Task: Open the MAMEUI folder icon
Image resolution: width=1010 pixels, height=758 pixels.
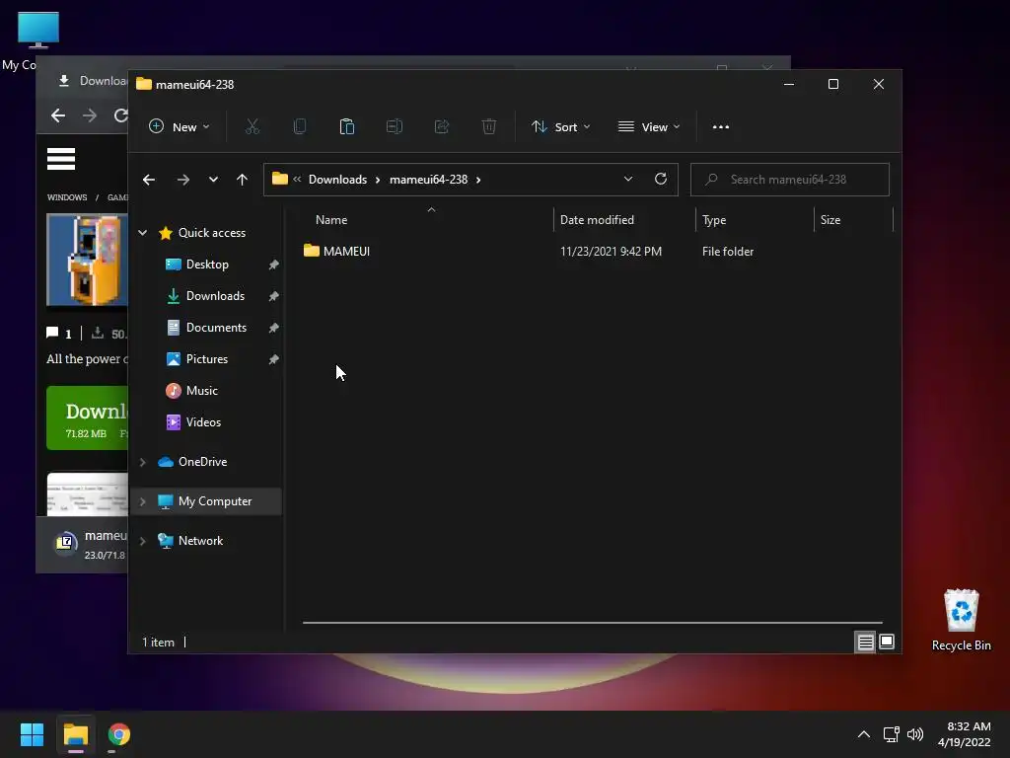Action: pyautogui.click(x=311, y=251)
